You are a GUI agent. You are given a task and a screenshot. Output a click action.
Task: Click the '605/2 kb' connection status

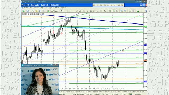(138, 94)
